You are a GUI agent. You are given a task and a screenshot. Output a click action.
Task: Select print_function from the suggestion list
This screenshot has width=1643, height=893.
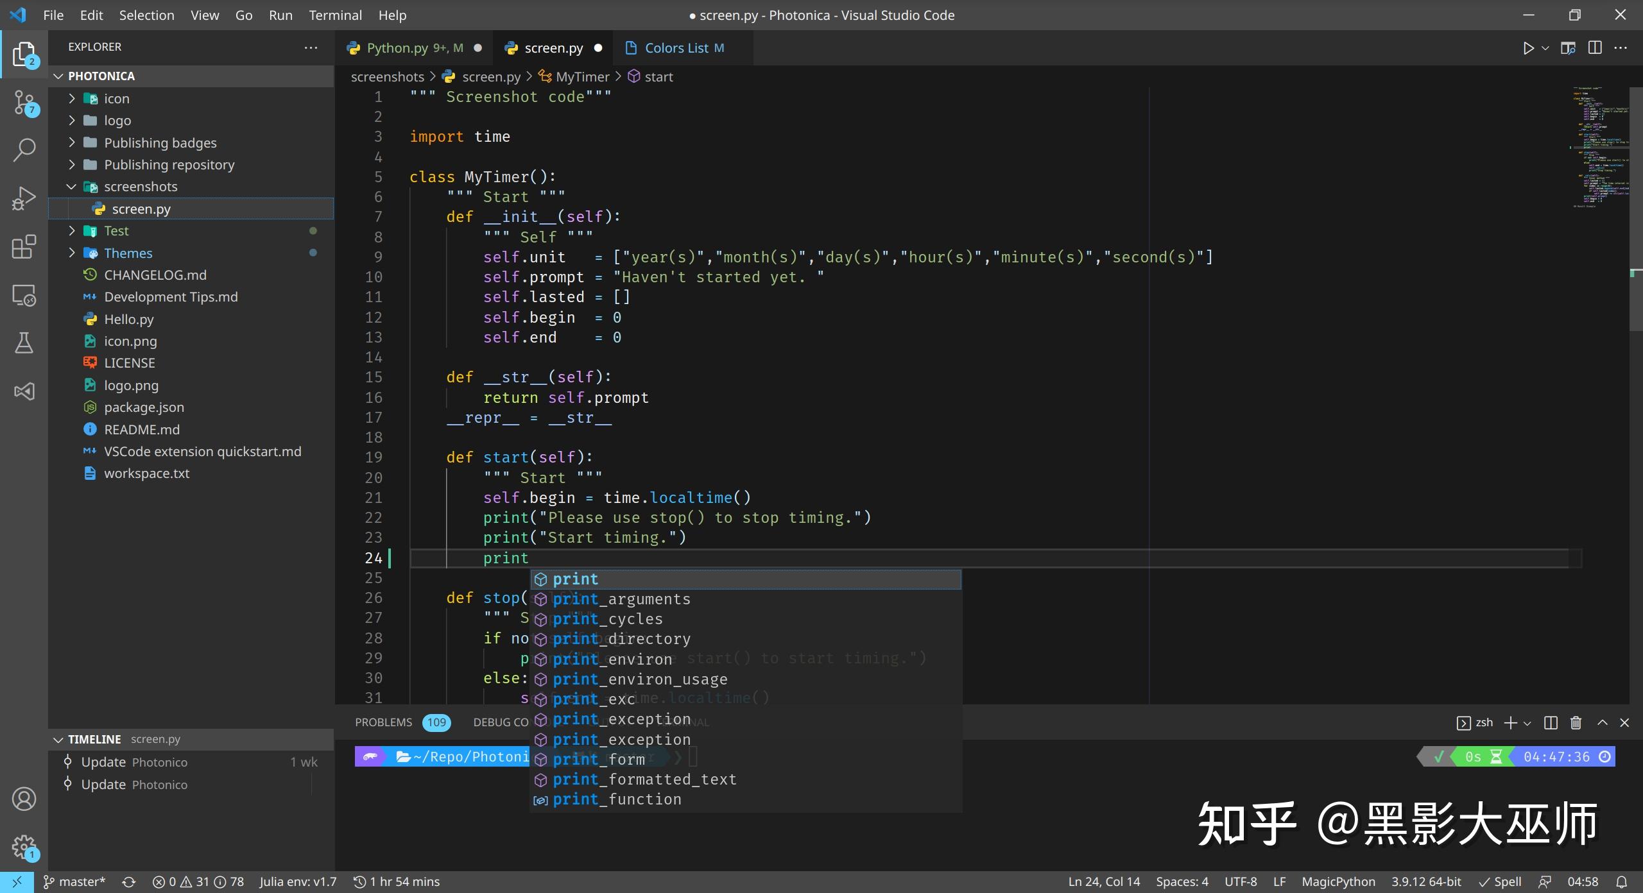(615, 799)
